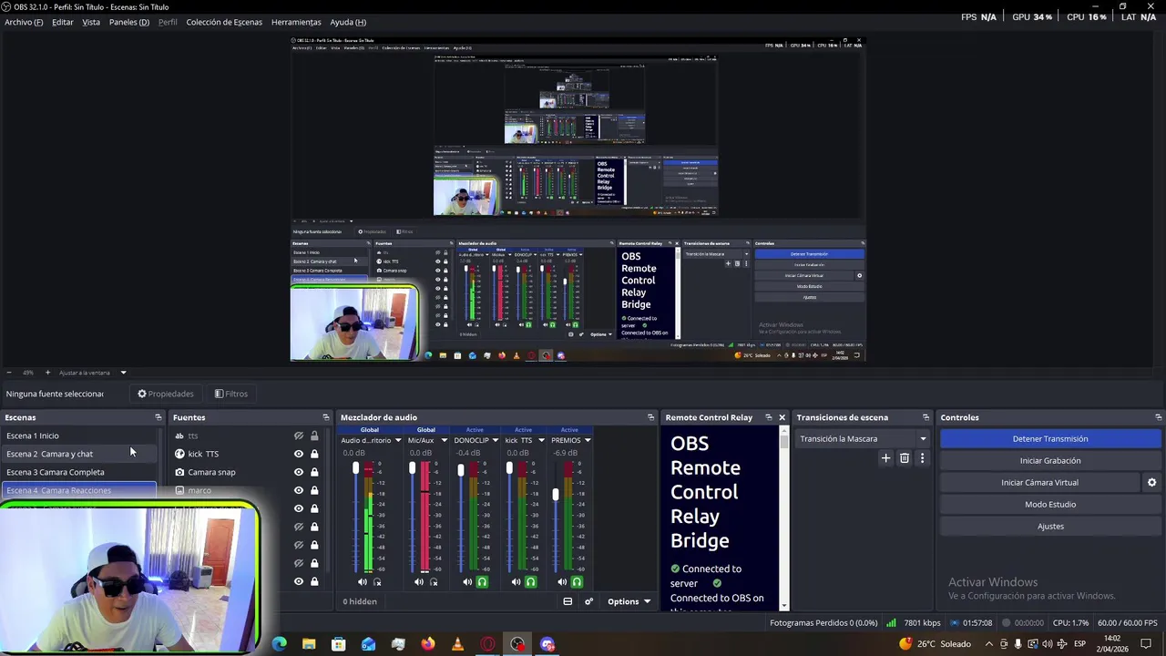Open the Editar menu
This screenshot has width=1166, height=656.
tap(63, 22)
